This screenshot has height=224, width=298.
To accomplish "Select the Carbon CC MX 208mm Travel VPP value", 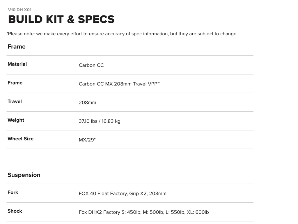I will pyautogui.click(x=118, y=84).
